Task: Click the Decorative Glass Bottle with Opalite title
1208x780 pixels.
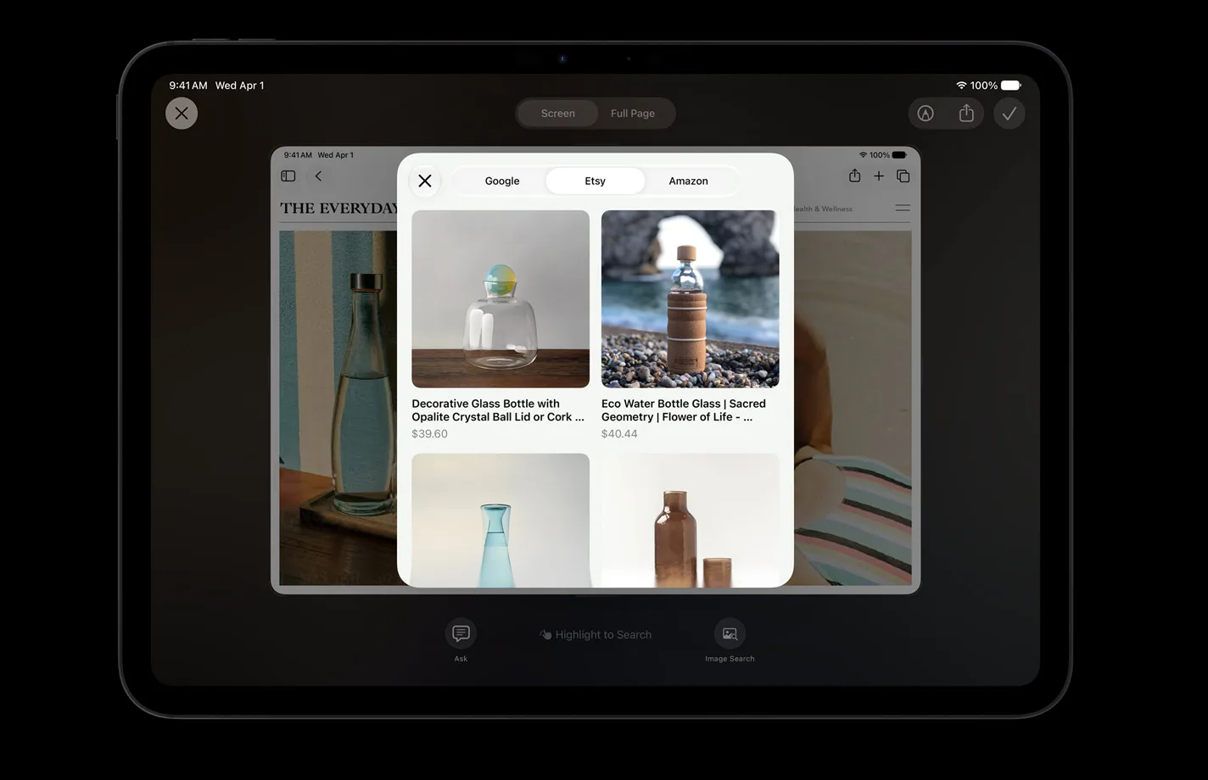Action: click(x=498, y=410)
